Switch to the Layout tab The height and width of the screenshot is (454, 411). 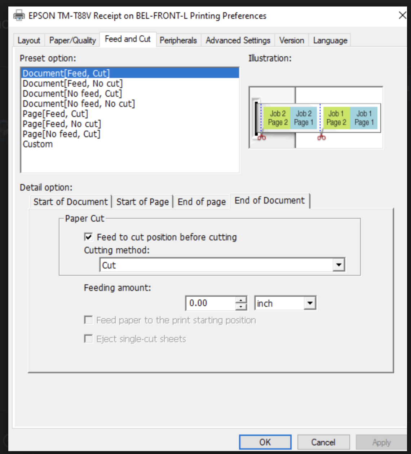point(29,40)
